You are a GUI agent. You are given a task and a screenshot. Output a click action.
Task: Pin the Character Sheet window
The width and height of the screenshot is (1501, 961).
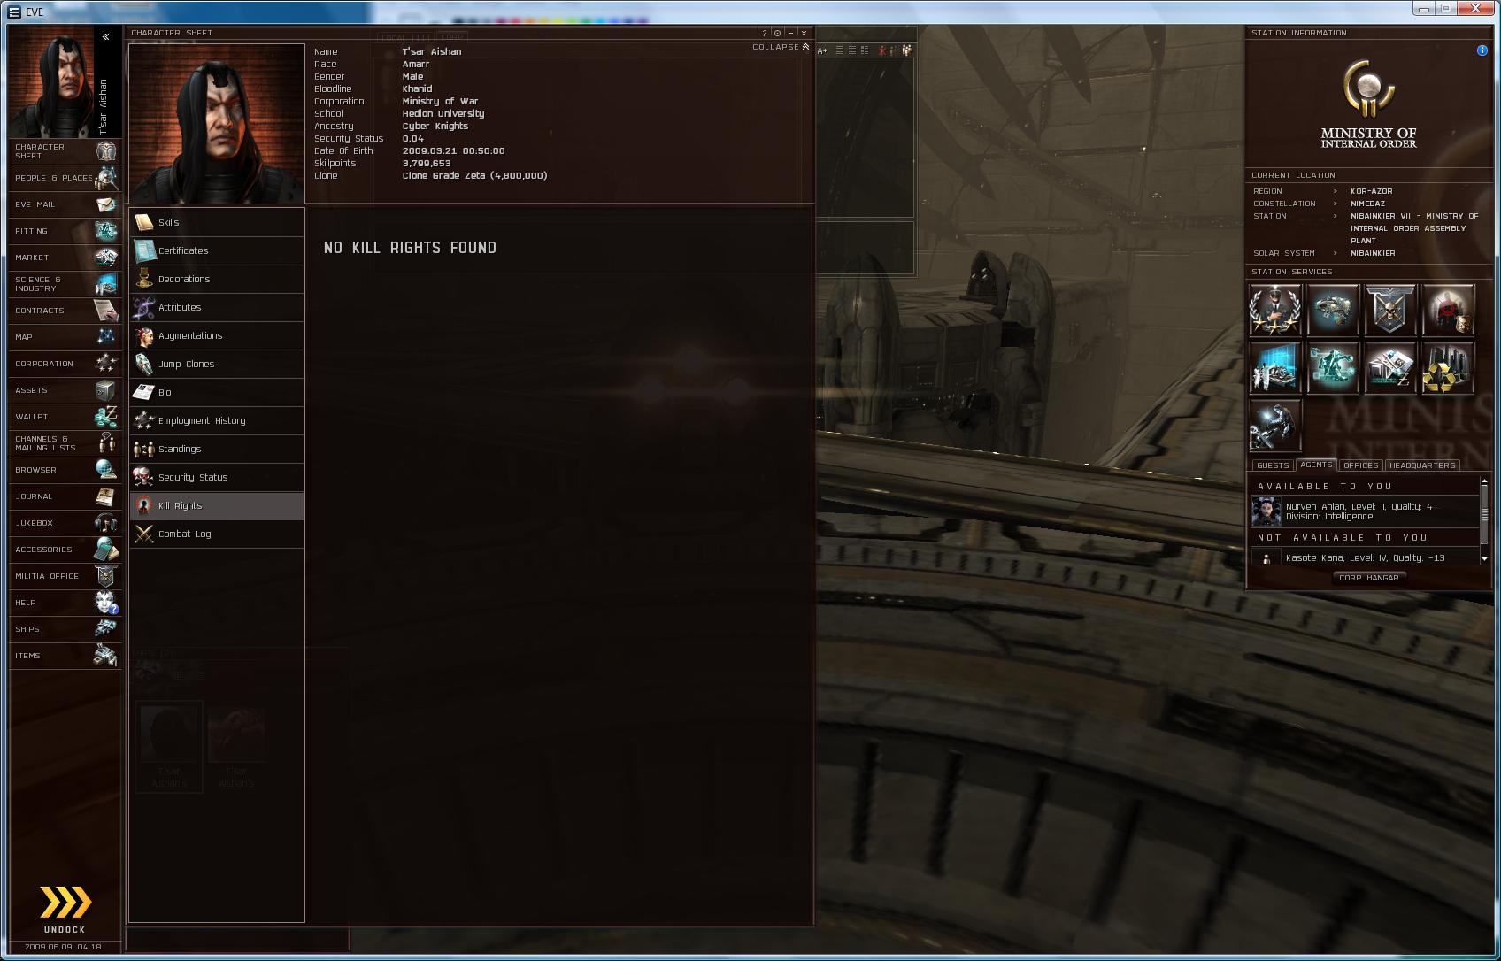coord(777,34)
